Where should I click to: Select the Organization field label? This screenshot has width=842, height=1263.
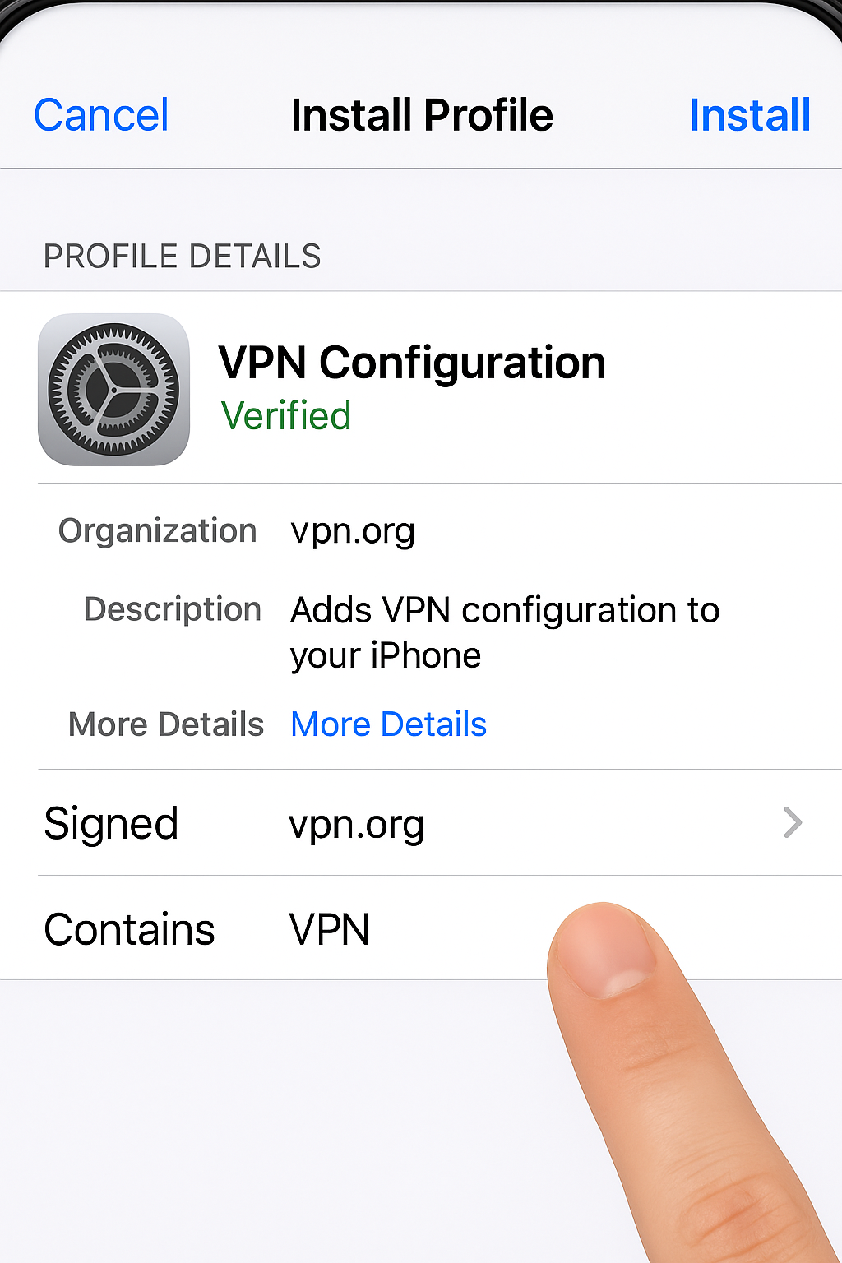coord(158,531)
